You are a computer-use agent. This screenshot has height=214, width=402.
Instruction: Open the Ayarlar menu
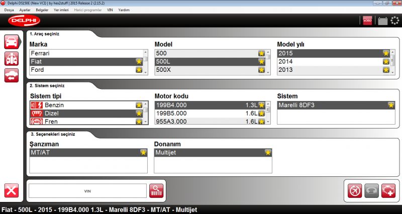click(x=25, y=10)
